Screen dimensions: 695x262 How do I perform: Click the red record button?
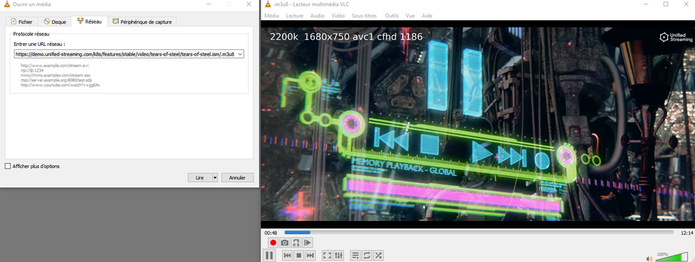tap(273, 243)
